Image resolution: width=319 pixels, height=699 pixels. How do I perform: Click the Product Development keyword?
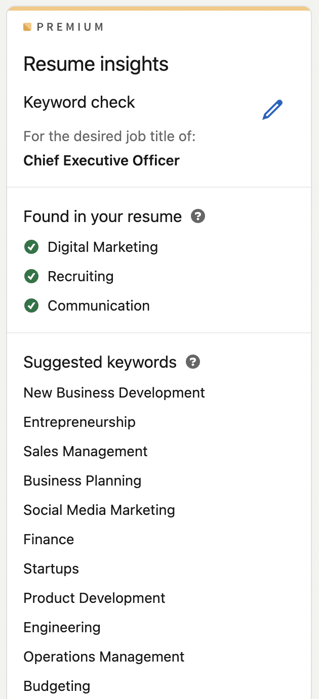click(95, 598)
